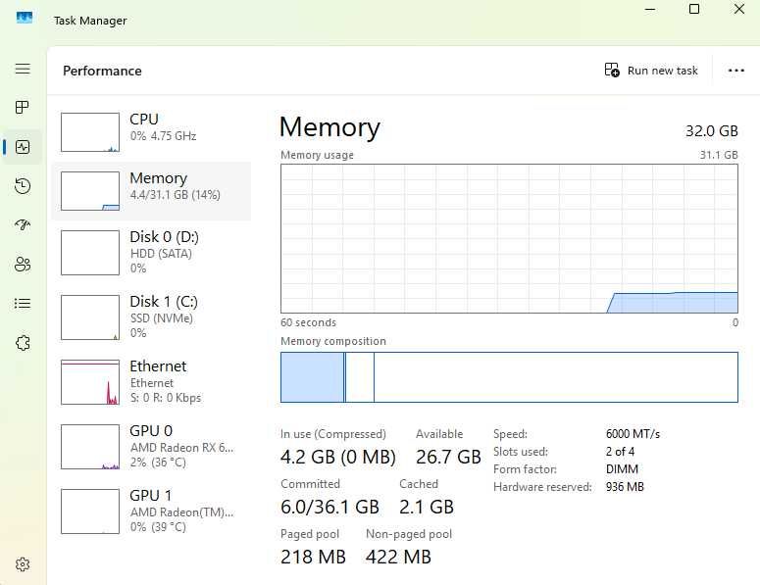Show Disk 0 (D:) HDD performance
The height and width of the screenshot is (585, 760).
click(x=152, y=252)
